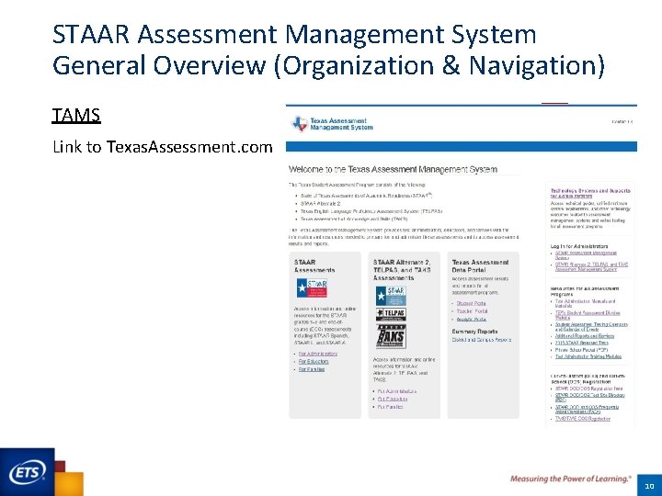Open the Analytic Portal link
The height and width of the screenshot is (496, 662).
(471, 320)
